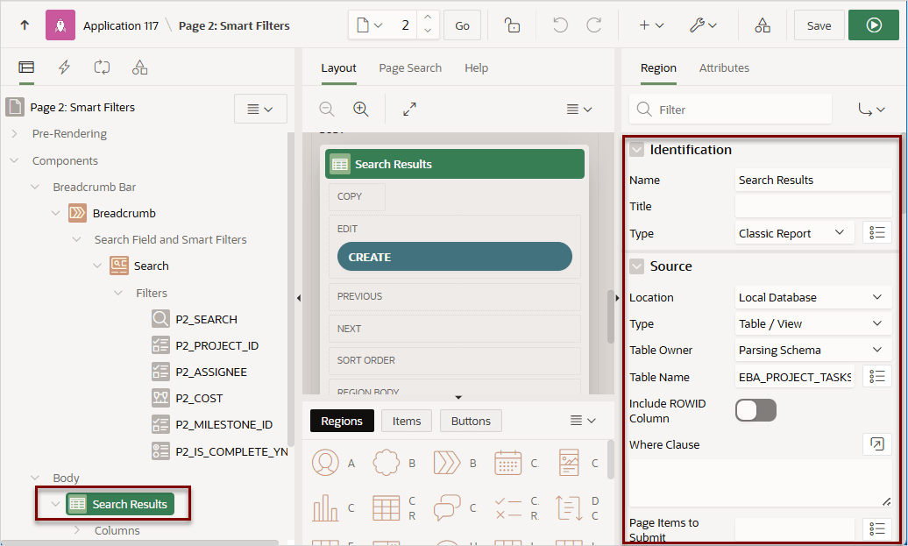Open the Page Search tab
The width and height of the screenshot is (908, 546).
coord(410,67)
